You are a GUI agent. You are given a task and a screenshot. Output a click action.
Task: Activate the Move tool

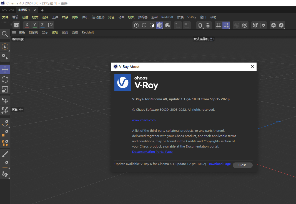point(5,69)
